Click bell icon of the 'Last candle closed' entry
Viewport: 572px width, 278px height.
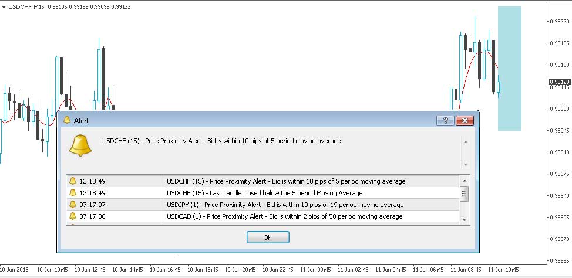73,193
